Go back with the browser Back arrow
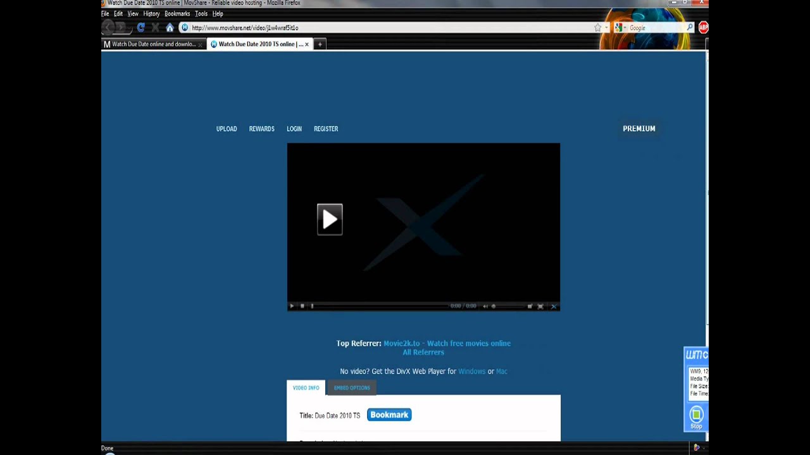This screenshot has height=455, width=810. (108, 27)
